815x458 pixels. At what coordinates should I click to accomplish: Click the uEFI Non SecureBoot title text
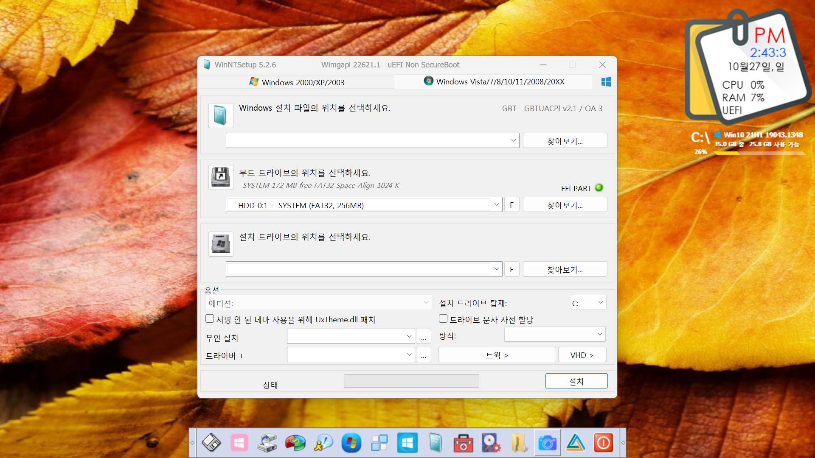(423, 64)
